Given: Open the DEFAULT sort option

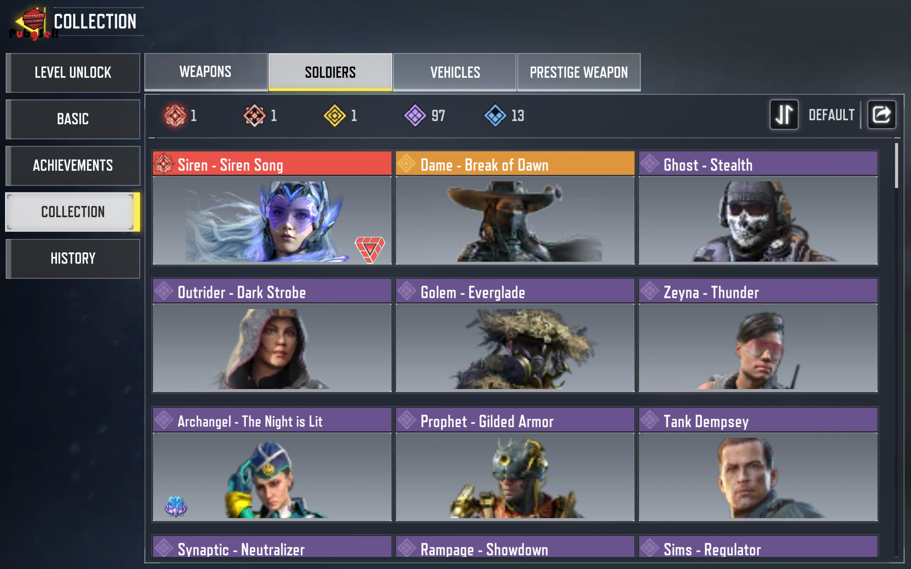Looking at the screenshot, I should click(831, 115).
